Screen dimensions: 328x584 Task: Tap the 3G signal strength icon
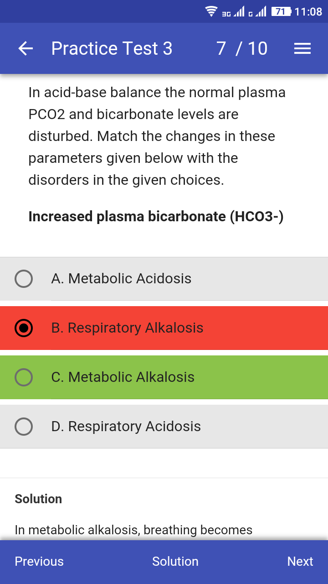(233, 12)
